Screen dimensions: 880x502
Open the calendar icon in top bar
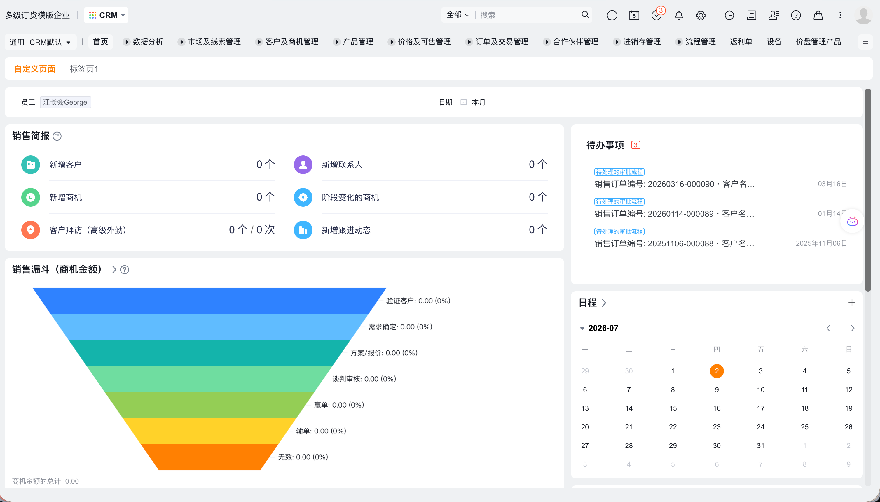coord(634,15)
